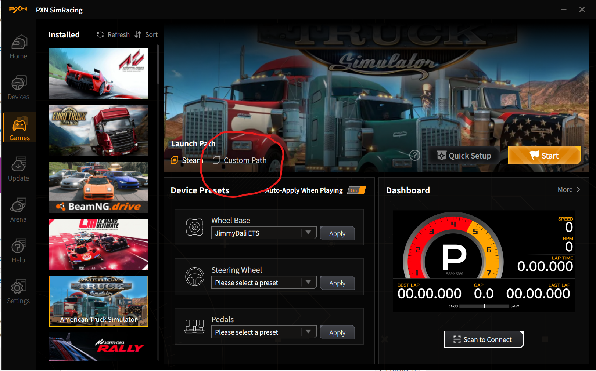The height and width of the screenshot is (371, 596).
Task: Click the Device Presets heading
Action: pyautogui.click(x=200, y=190)
